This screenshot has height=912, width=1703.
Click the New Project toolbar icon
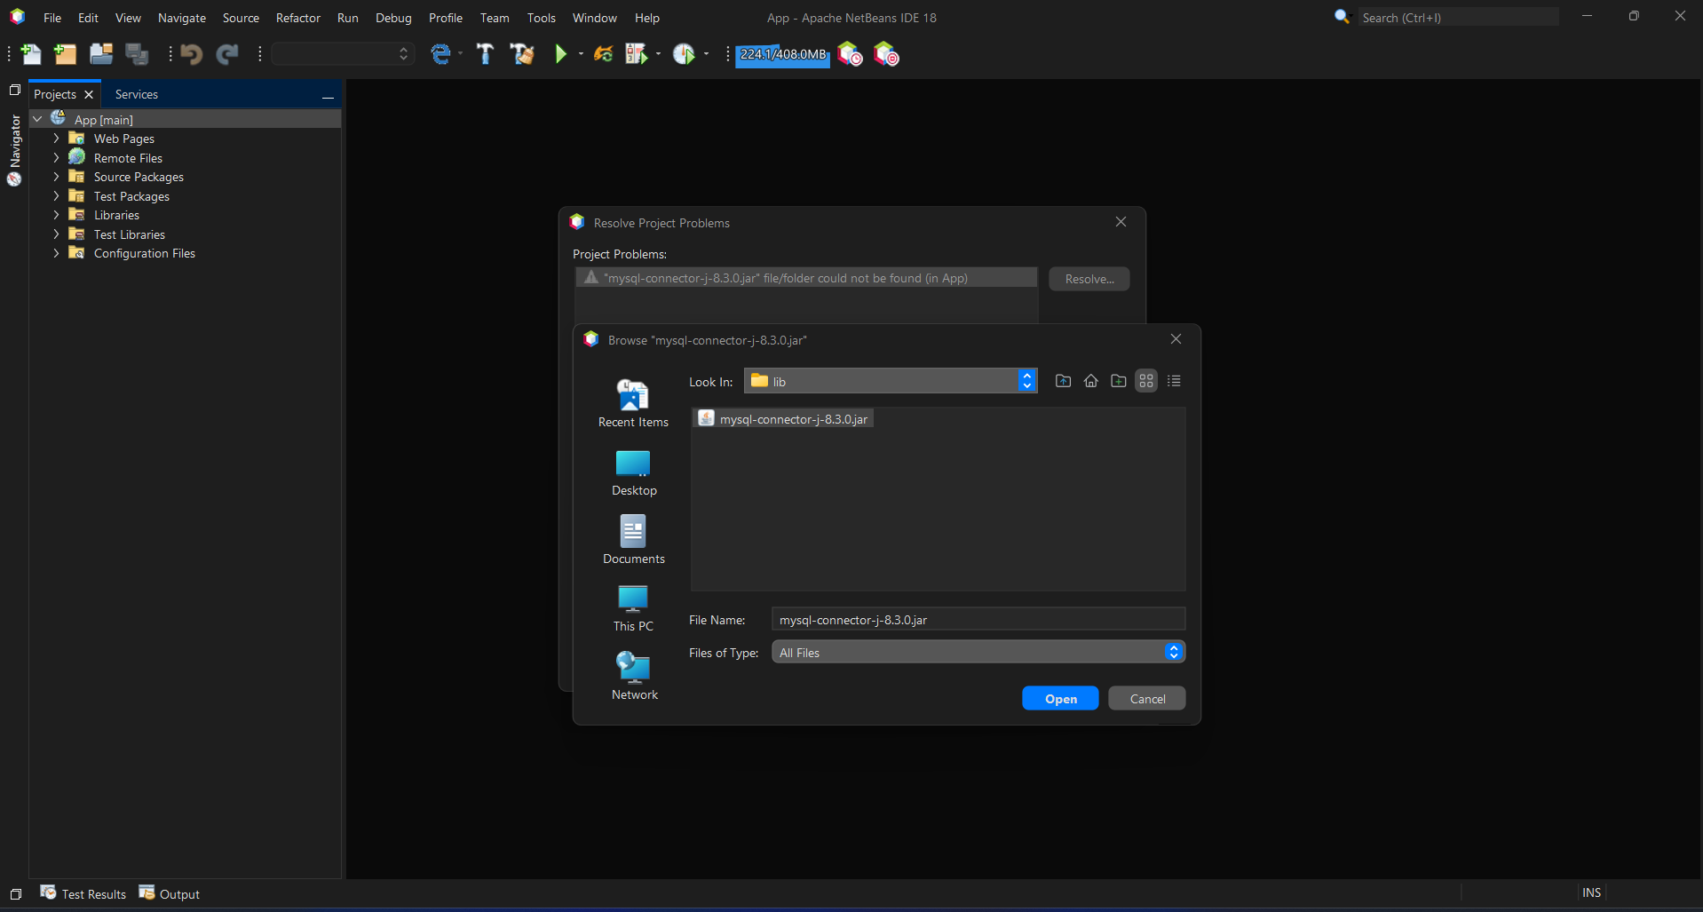tap(65, 54)
